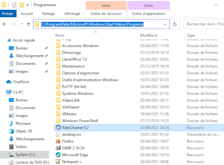Sort by Modifié le column
Screen dimensions: 224x165
click(x=149, y=35)
